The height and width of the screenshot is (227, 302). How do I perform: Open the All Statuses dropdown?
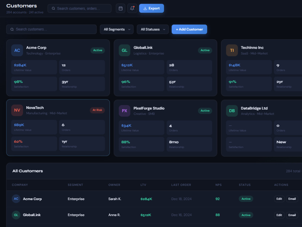point(153,29)
